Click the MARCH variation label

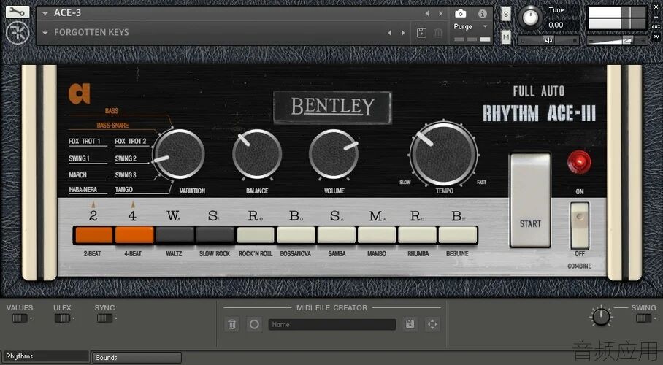coord(77,174)
